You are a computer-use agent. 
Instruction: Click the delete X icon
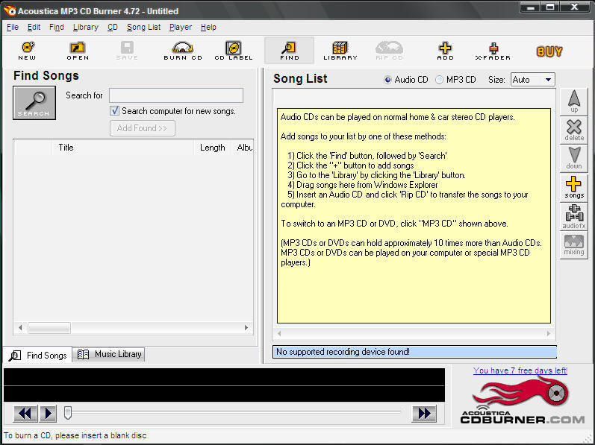tap(574, 130)
